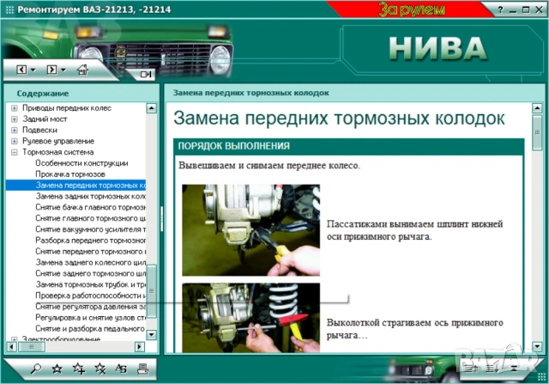This screenshot has width=549, height=384.
Task: Open 'Снятие бачка главного тормозн' topic
Action: (x=90, y=207)
